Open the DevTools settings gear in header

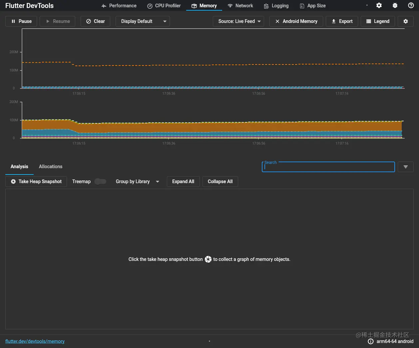[379, 6]
